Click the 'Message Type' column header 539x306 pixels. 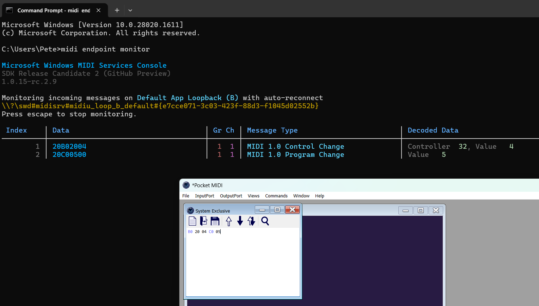tap(272, 130)
